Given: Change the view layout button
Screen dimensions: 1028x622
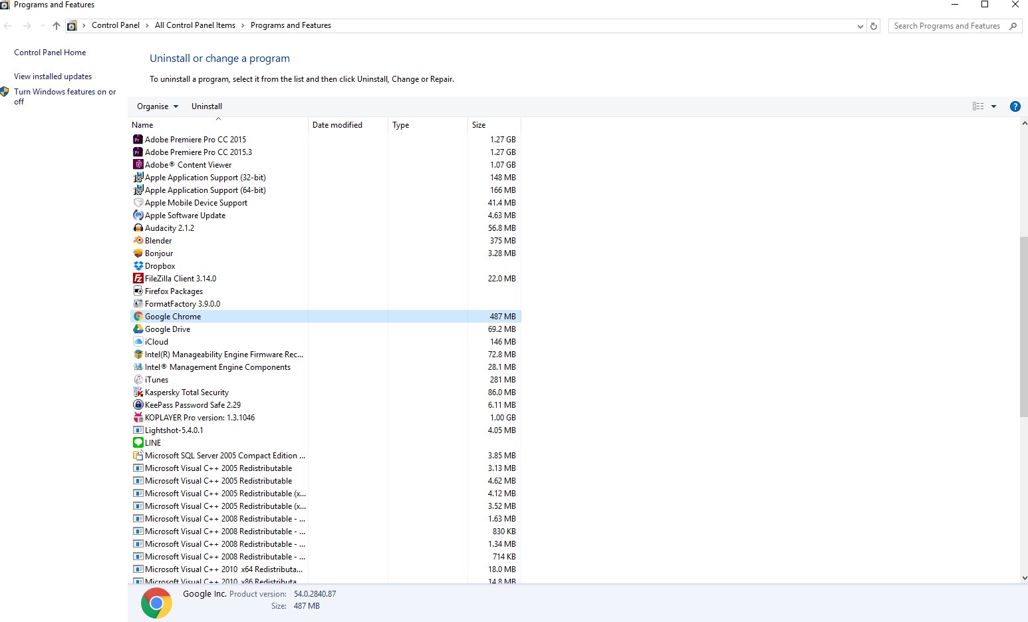Looking at the screenshot, I should [x=978, y=106].
